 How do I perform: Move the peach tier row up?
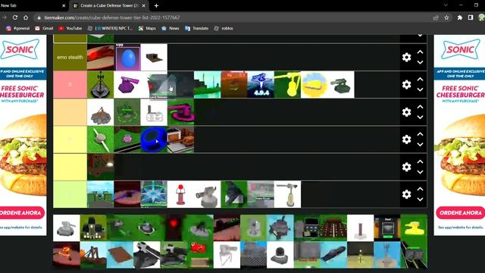pos(420,107)
